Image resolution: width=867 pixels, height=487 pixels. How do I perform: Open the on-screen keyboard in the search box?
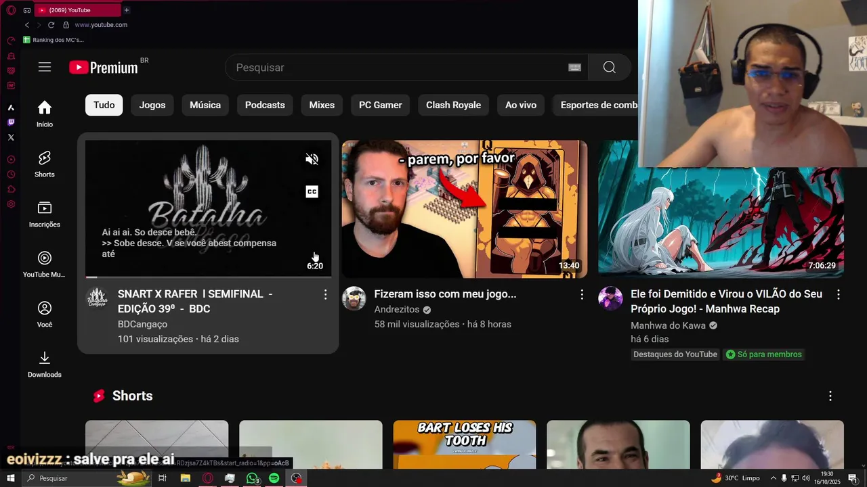coord(574,68)
